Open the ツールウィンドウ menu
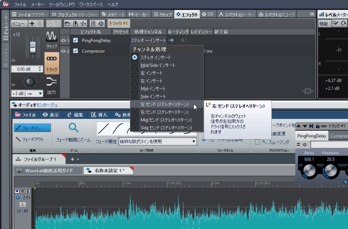Viewport: 348px width, 229px height. coord(62,4)
